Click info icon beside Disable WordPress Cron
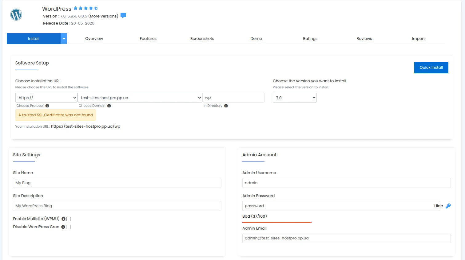Viewport: 465px width, 260px height. 63,227
